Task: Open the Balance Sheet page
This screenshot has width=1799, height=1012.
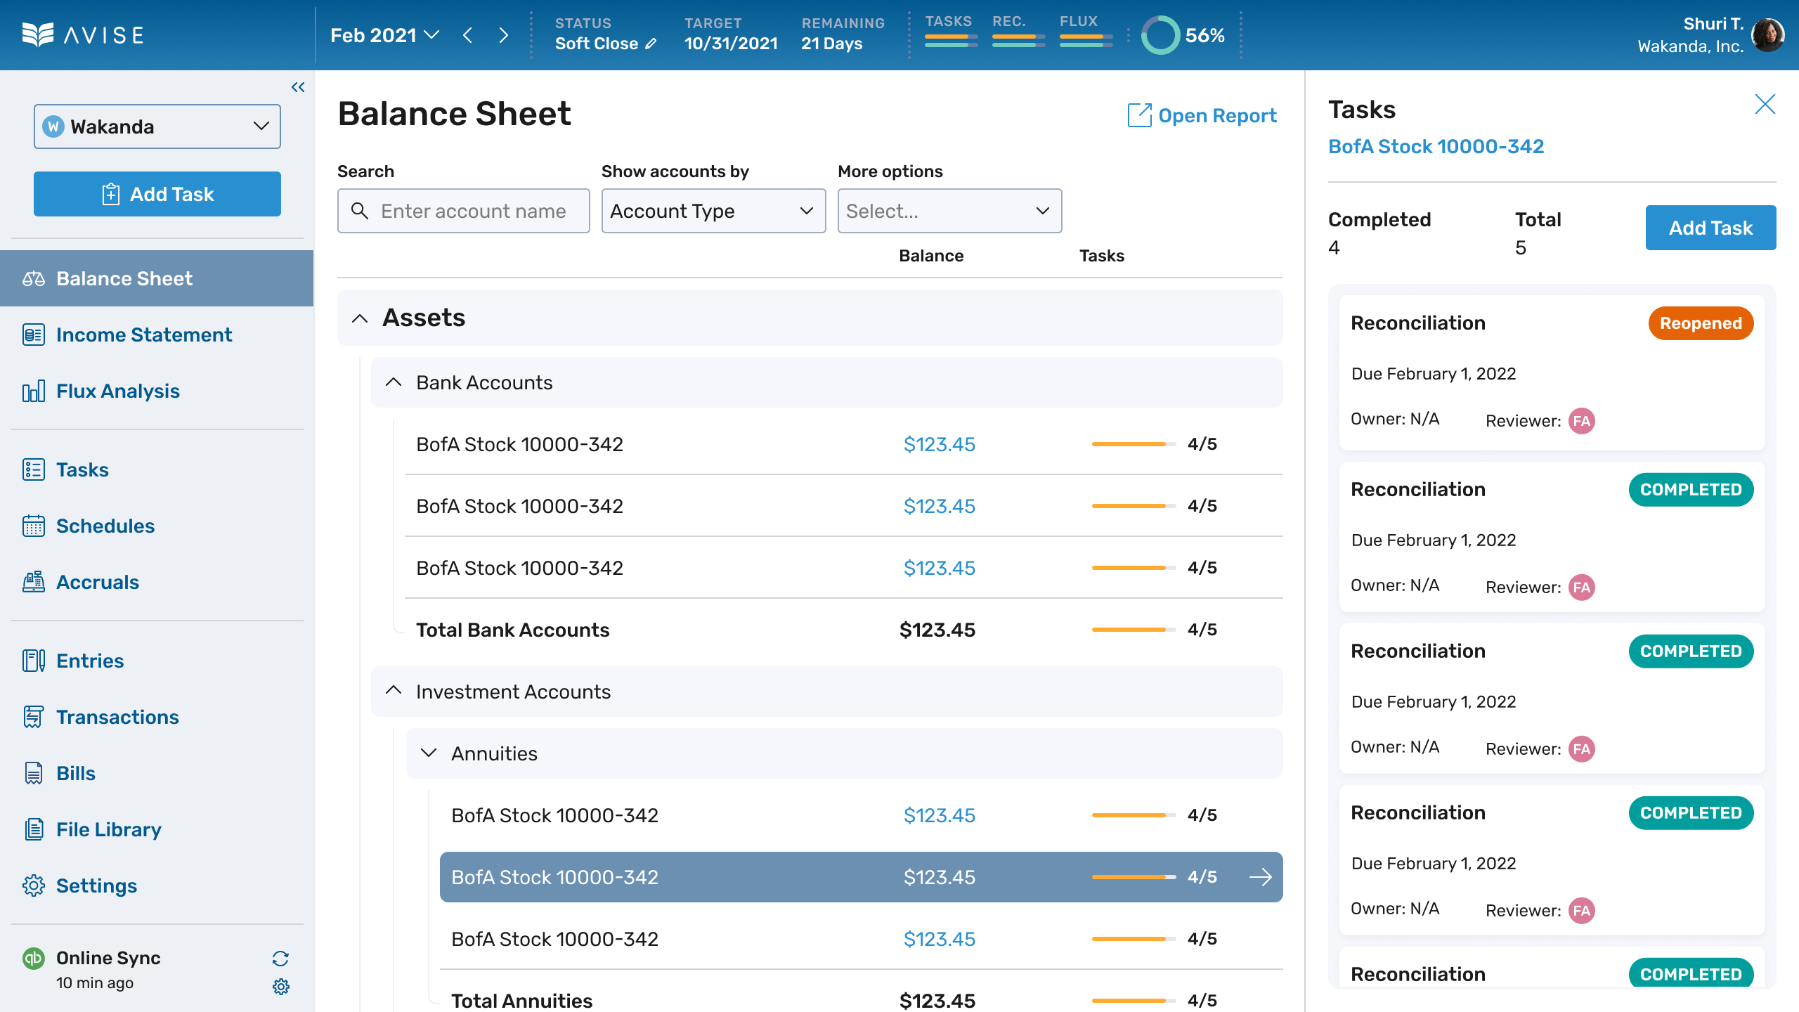Action: point(157,278)
